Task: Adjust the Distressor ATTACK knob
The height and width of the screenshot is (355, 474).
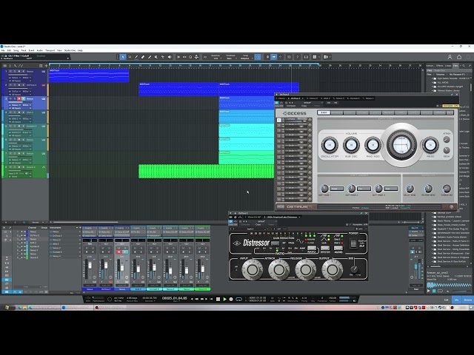Action: point(278,270)
